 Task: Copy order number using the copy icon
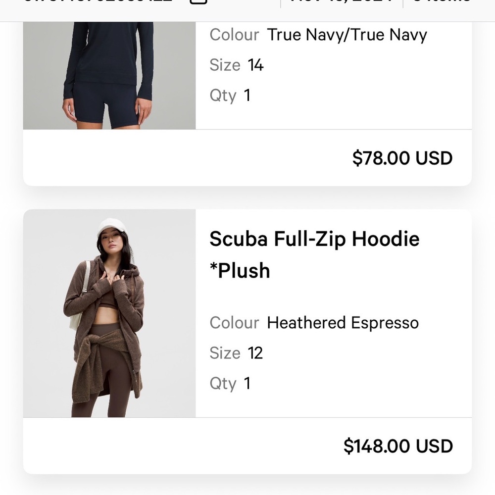198,1
